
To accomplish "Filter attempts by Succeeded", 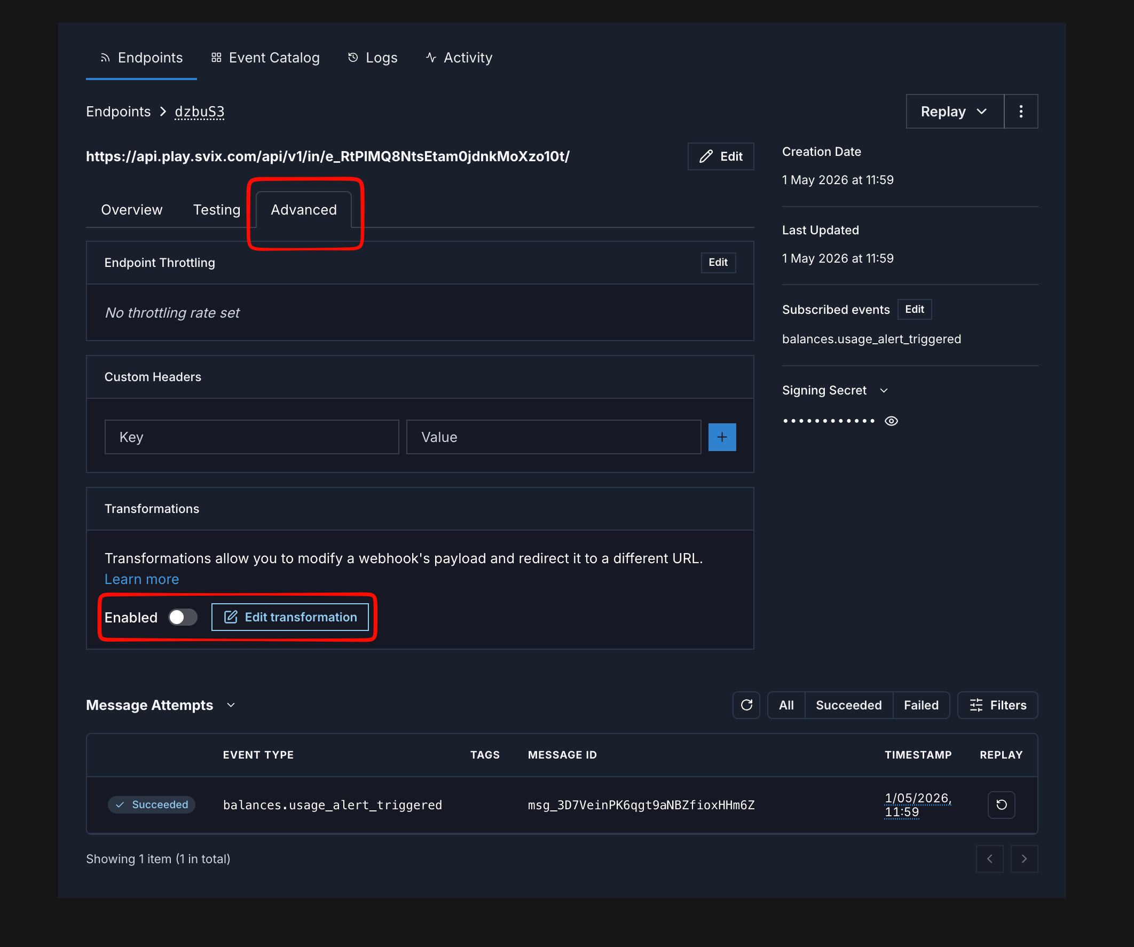I will coord(849,706).
